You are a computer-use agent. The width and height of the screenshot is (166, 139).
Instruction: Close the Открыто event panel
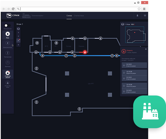click(146, 49)
